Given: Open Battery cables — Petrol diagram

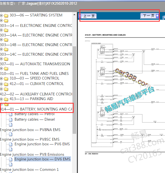Looking at the screenshot, I should 35,114.
